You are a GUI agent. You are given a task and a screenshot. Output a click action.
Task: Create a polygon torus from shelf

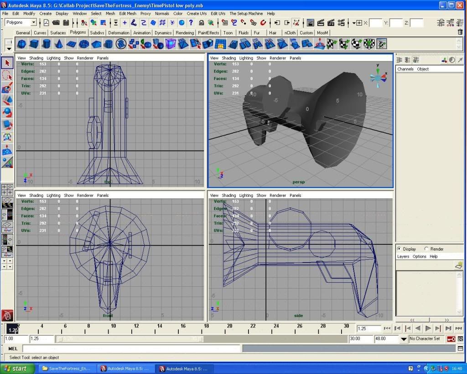point(84,44)
